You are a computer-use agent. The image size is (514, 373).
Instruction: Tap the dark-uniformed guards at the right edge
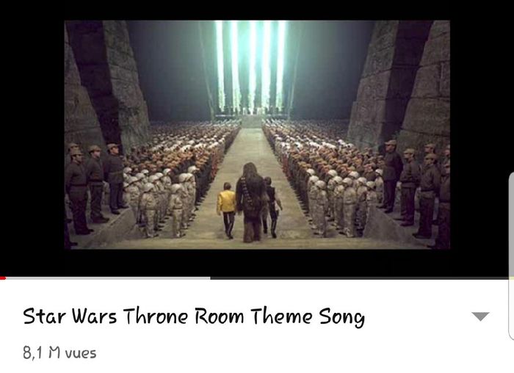tap(418, 192)
